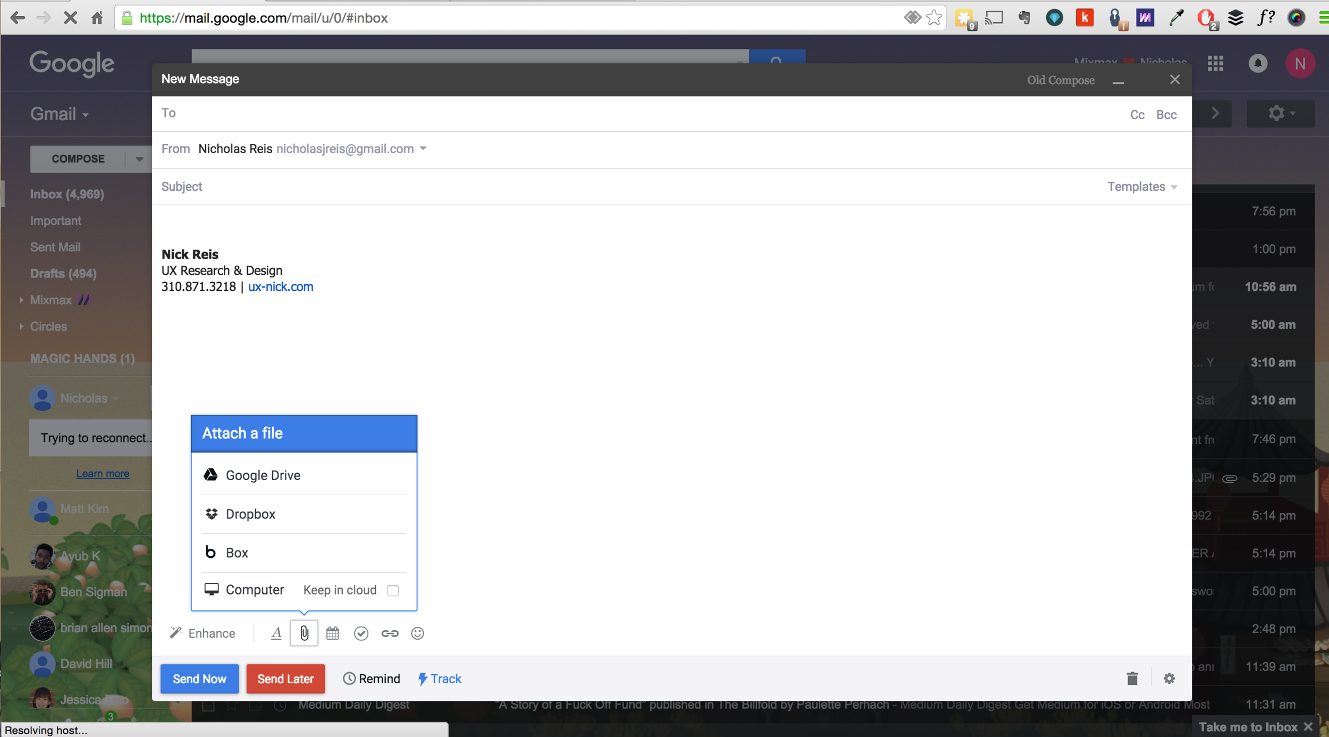1329x737 pixels.
Task: Insert link icon in compose toolbar
Action: (390, 633)
